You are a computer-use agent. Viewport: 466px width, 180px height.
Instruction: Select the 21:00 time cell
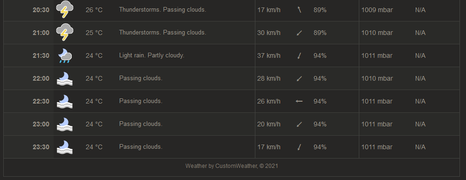point(41,33)
